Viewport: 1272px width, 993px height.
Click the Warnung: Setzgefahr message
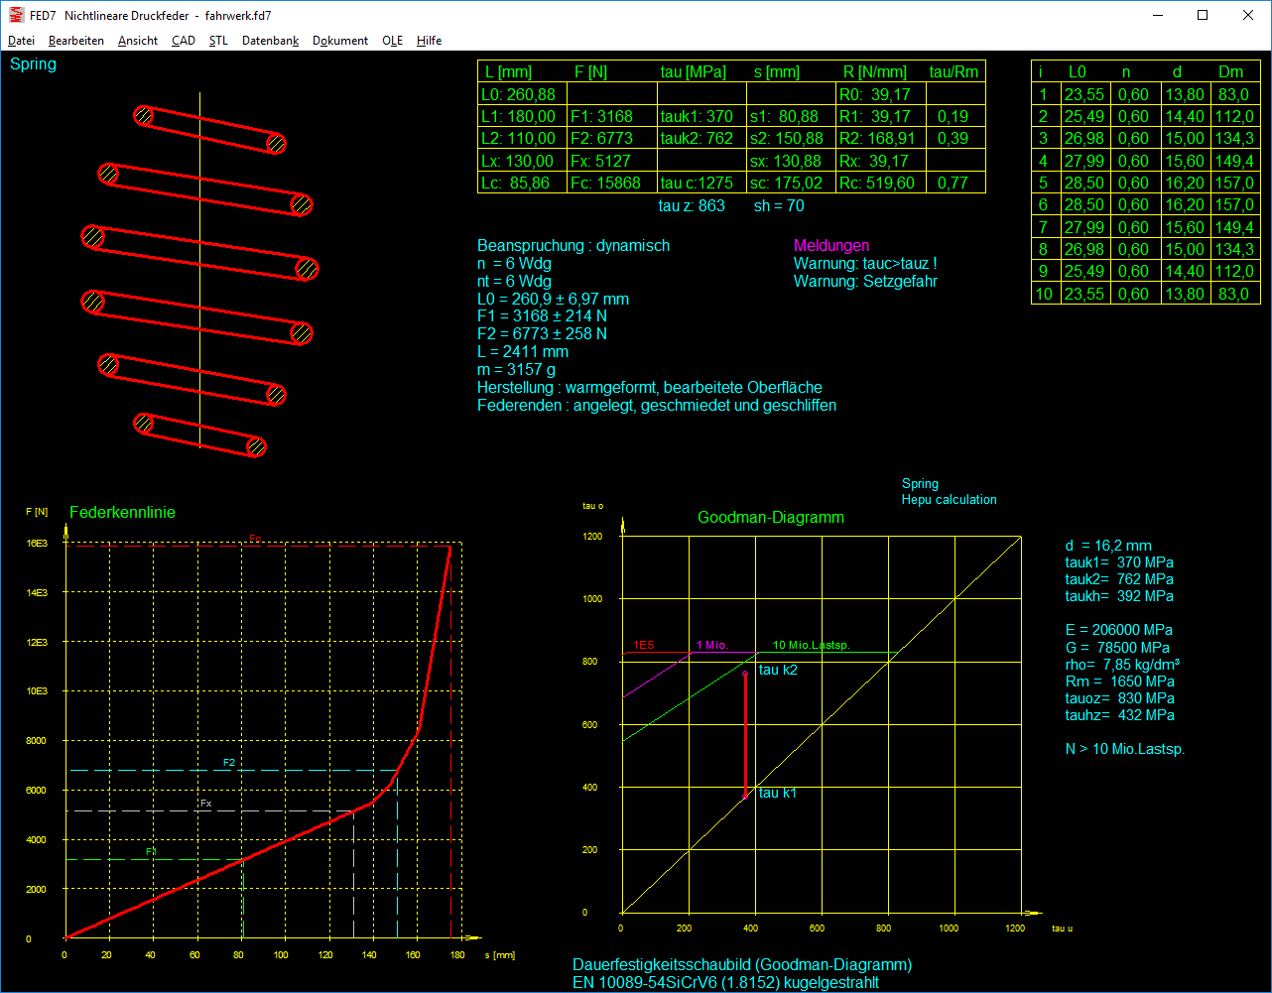click(865, 281)
